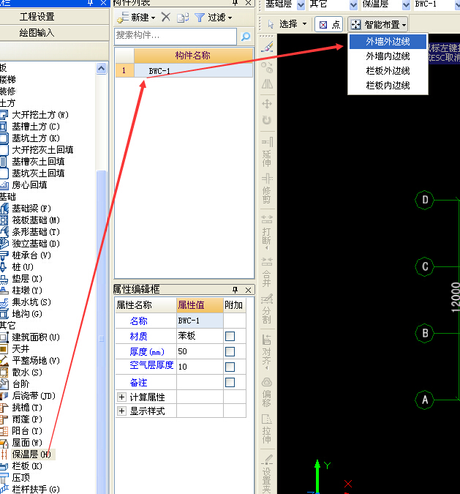The width and height of the screenshot is (460, 494).
Task: Open the 基础层 floor dropdown
Action: (301, 4)
